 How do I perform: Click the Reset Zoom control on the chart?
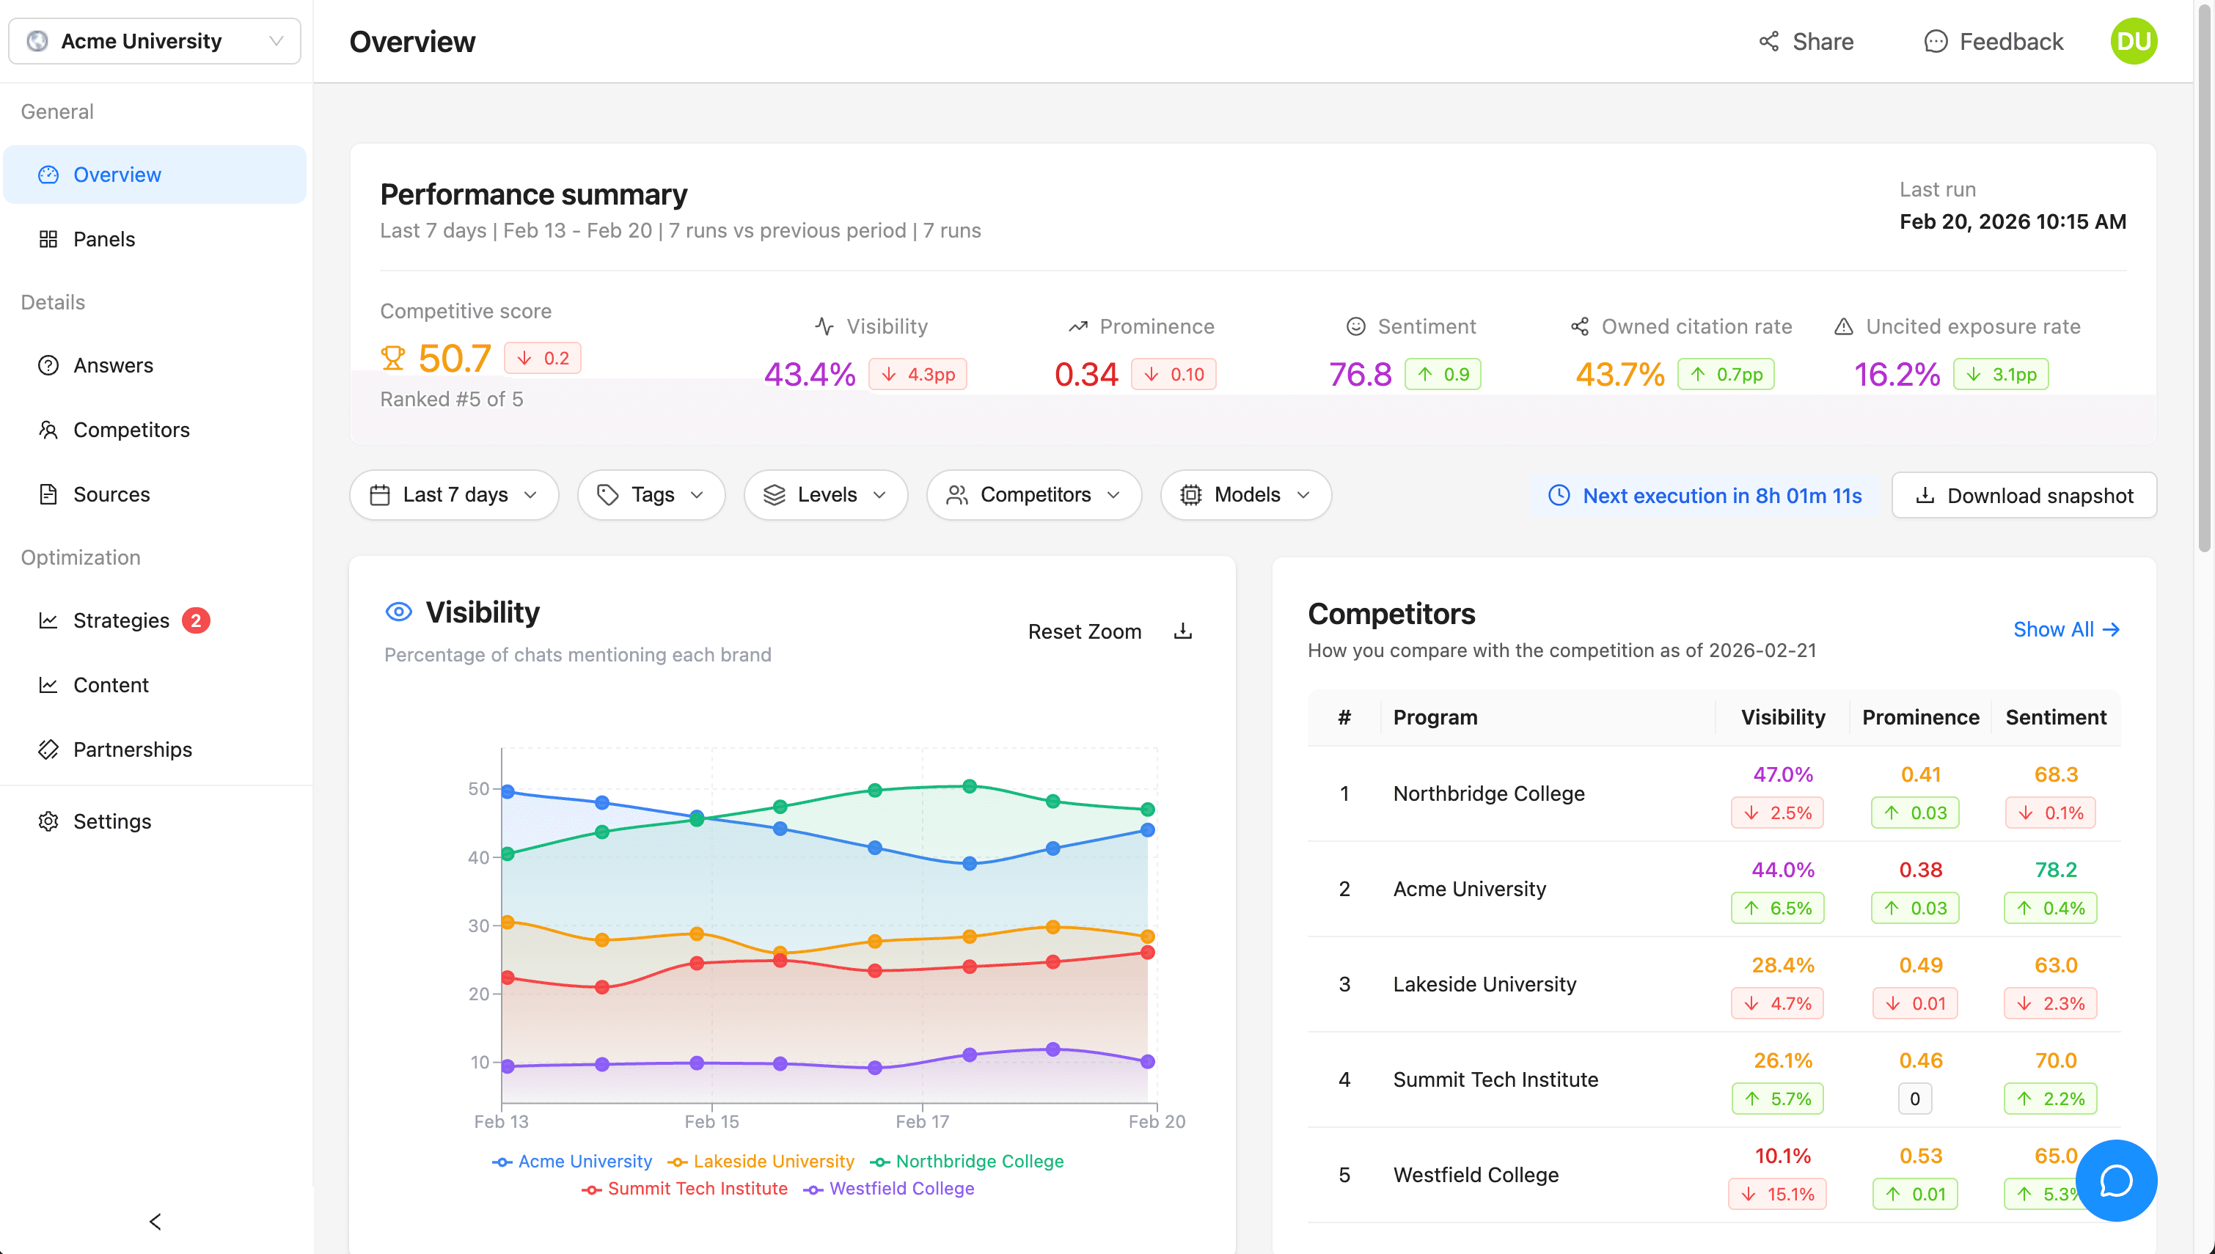tap(1084, 631)
